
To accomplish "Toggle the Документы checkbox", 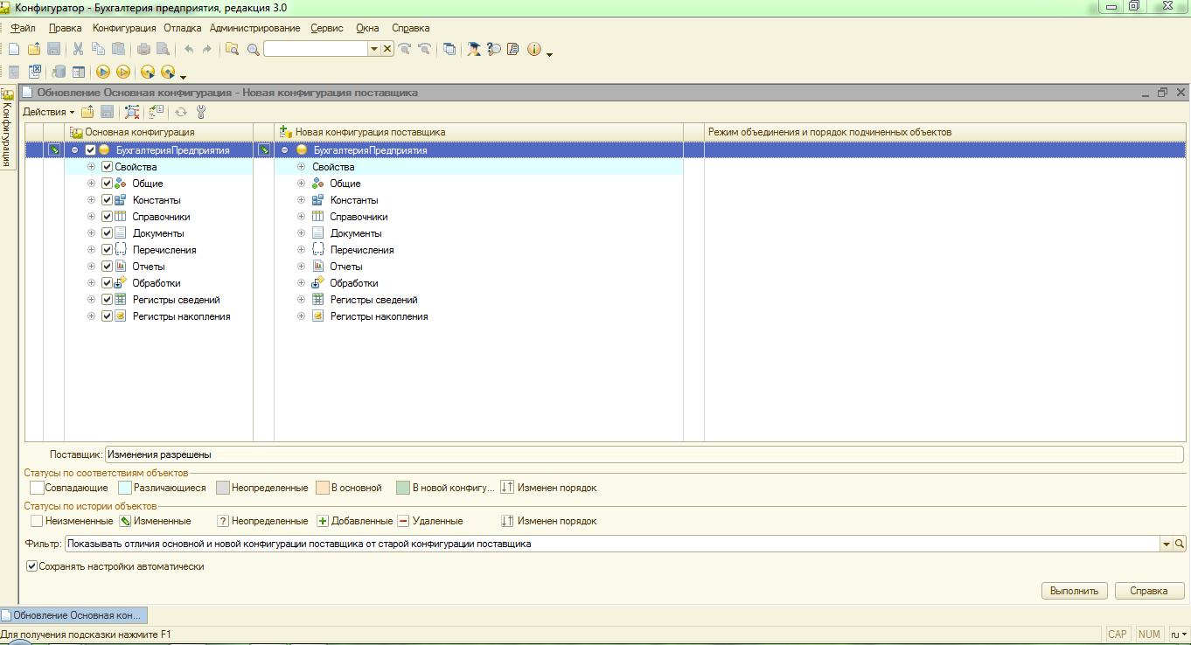I will [107, 233].
